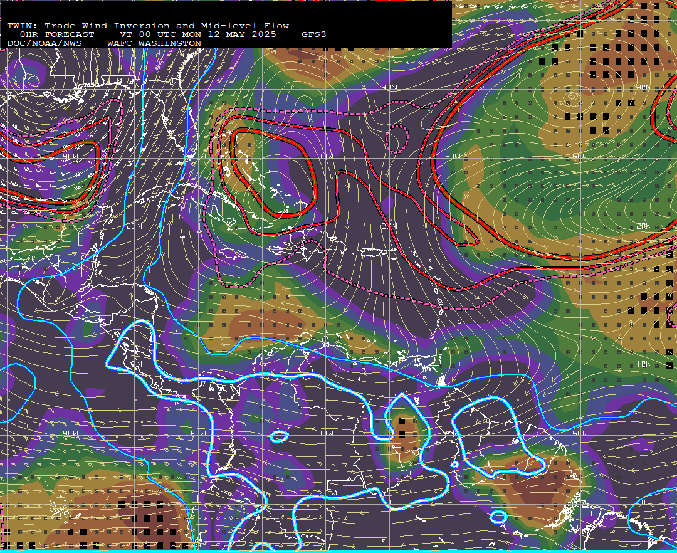Select the "0HR FORECAST" header text
Image resolution: width=677 pixels, height=553 pixels.
pos(57,34)
